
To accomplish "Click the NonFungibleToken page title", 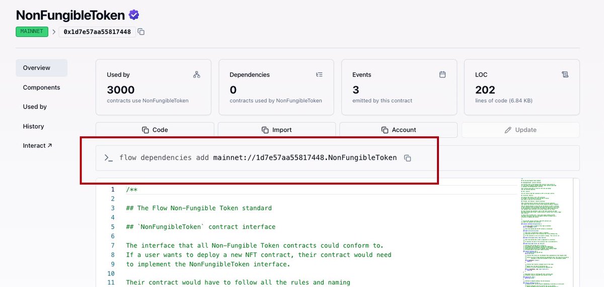I will (71, 15).
